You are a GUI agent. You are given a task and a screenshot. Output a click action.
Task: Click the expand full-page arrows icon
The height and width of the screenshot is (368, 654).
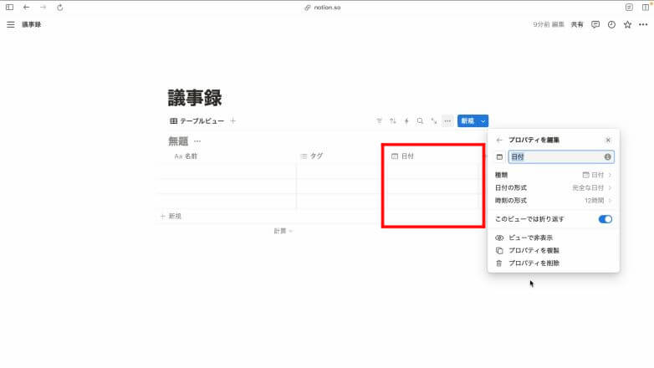(x=434, y=121)
